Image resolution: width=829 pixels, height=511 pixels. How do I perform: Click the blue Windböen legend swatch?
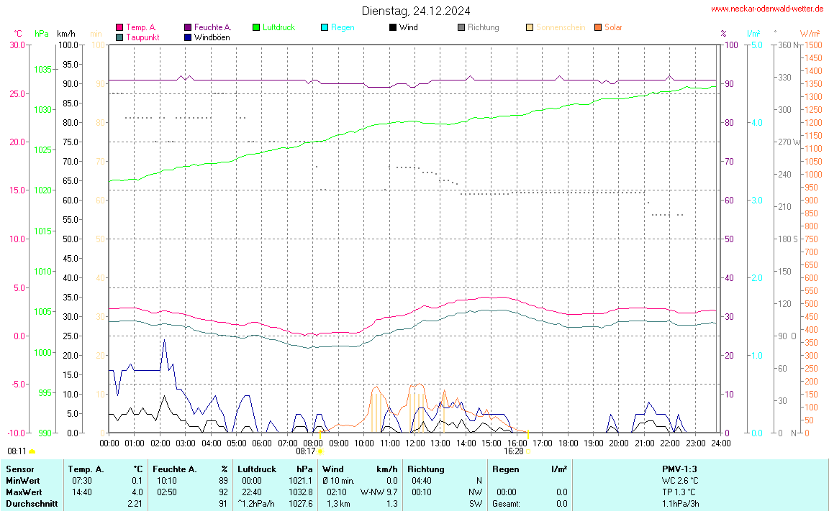click(x=189, y=37)
